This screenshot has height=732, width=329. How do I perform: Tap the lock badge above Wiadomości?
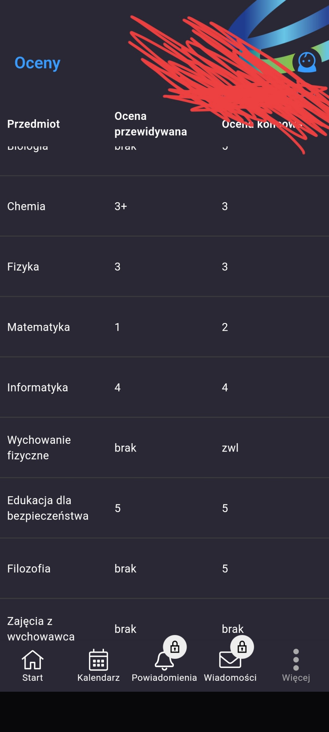[242, 647]
